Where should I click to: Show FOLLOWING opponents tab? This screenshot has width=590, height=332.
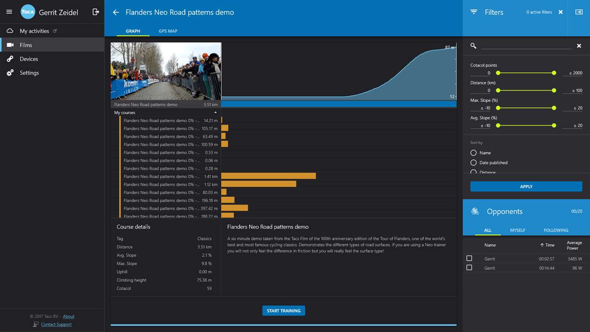tap(556, 230)
